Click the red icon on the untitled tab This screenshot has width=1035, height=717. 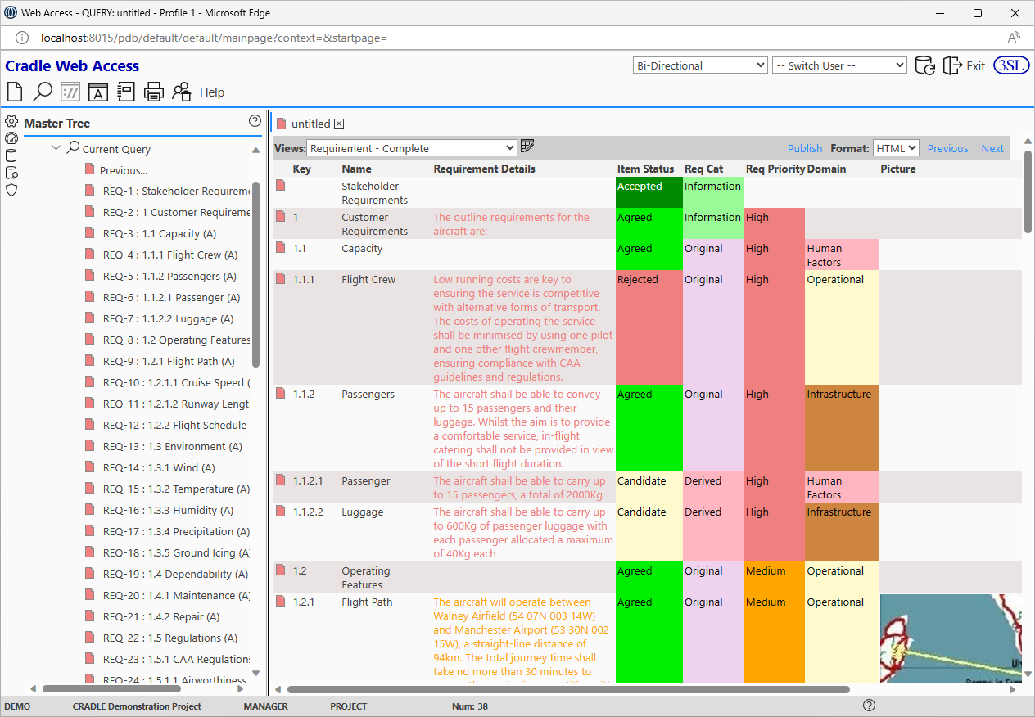point(281,124)
